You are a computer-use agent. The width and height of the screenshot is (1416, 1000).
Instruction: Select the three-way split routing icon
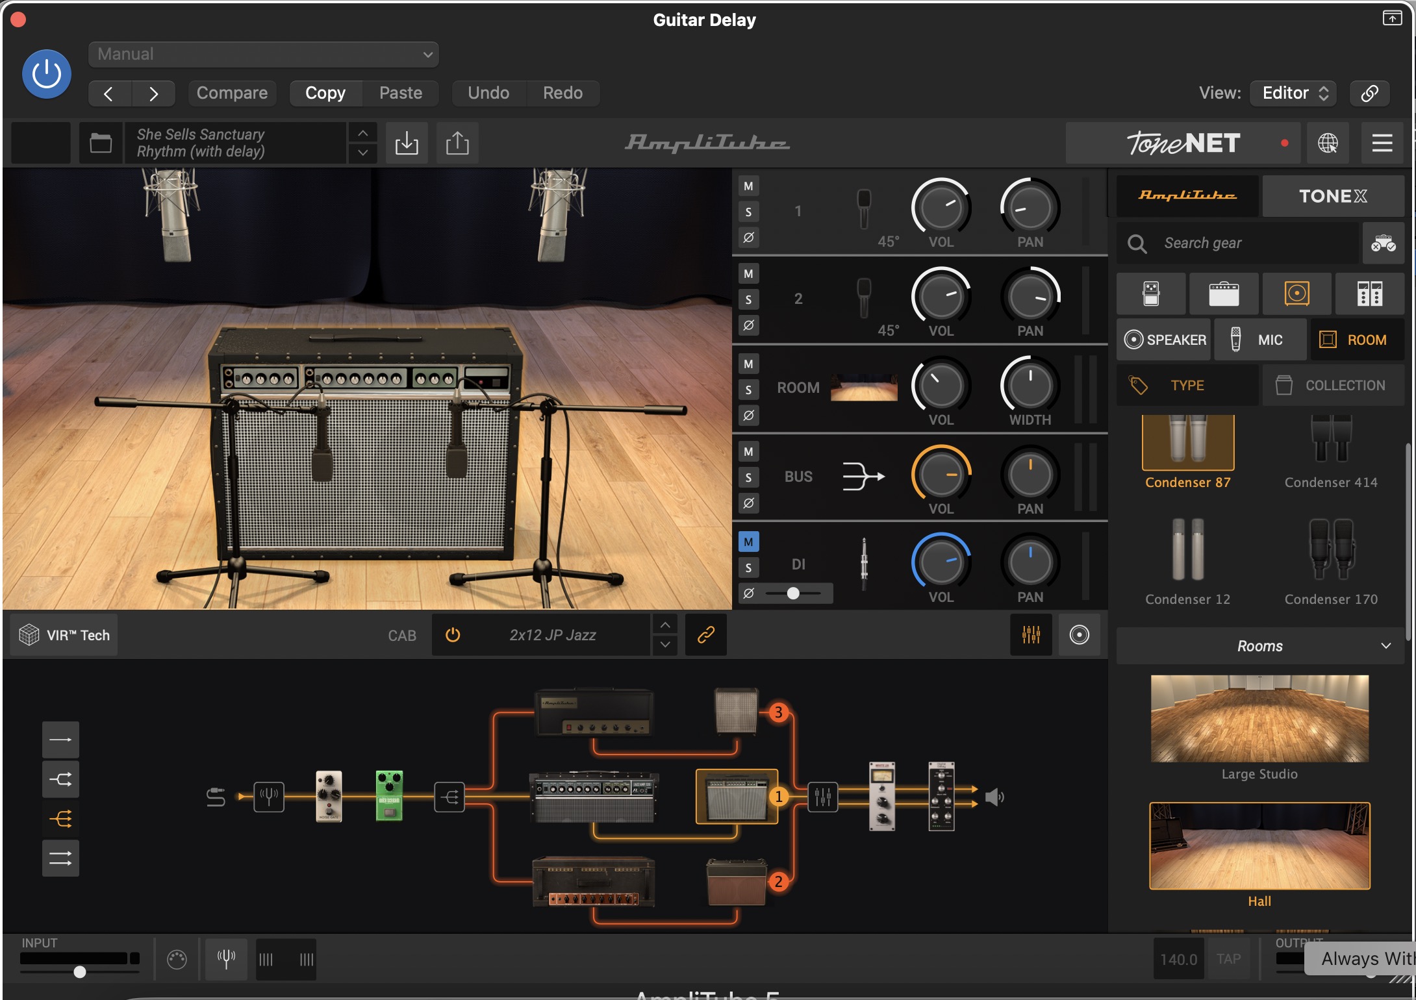[x=60, y=819]
